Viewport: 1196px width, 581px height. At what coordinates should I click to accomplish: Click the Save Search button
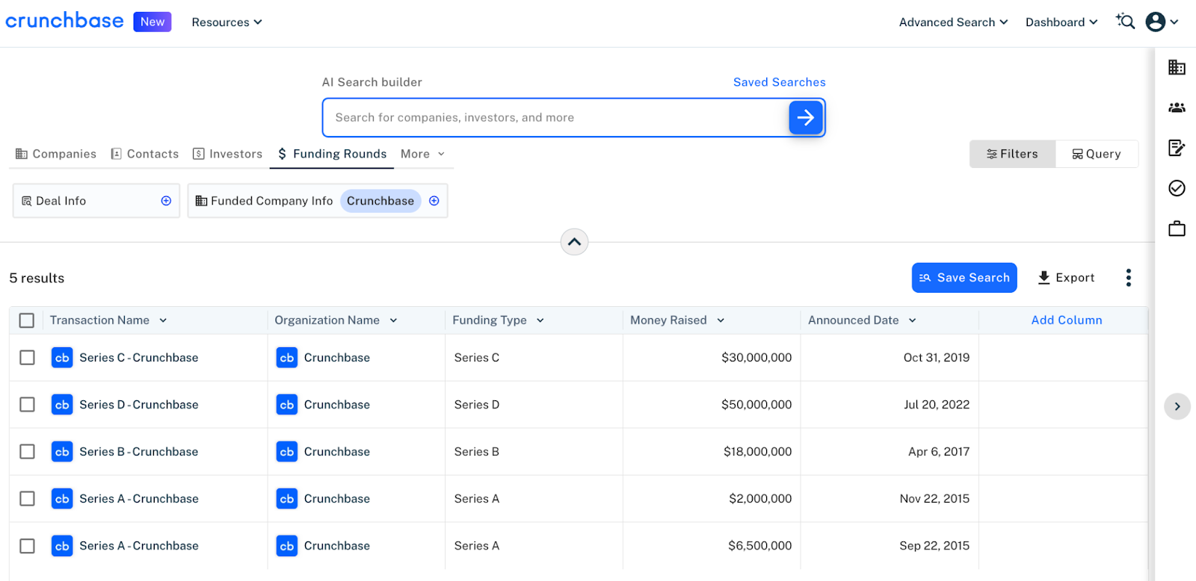[x=964, y=278]
